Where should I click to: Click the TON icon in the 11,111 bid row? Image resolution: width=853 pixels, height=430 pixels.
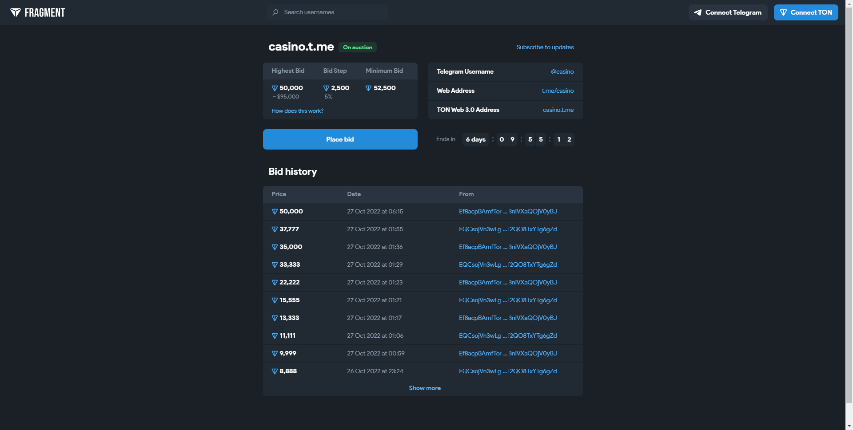tap(275, 336)
